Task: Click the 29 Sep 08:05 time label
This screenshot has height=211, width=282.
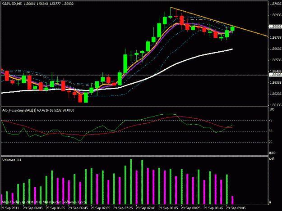Action: (168, 208)
